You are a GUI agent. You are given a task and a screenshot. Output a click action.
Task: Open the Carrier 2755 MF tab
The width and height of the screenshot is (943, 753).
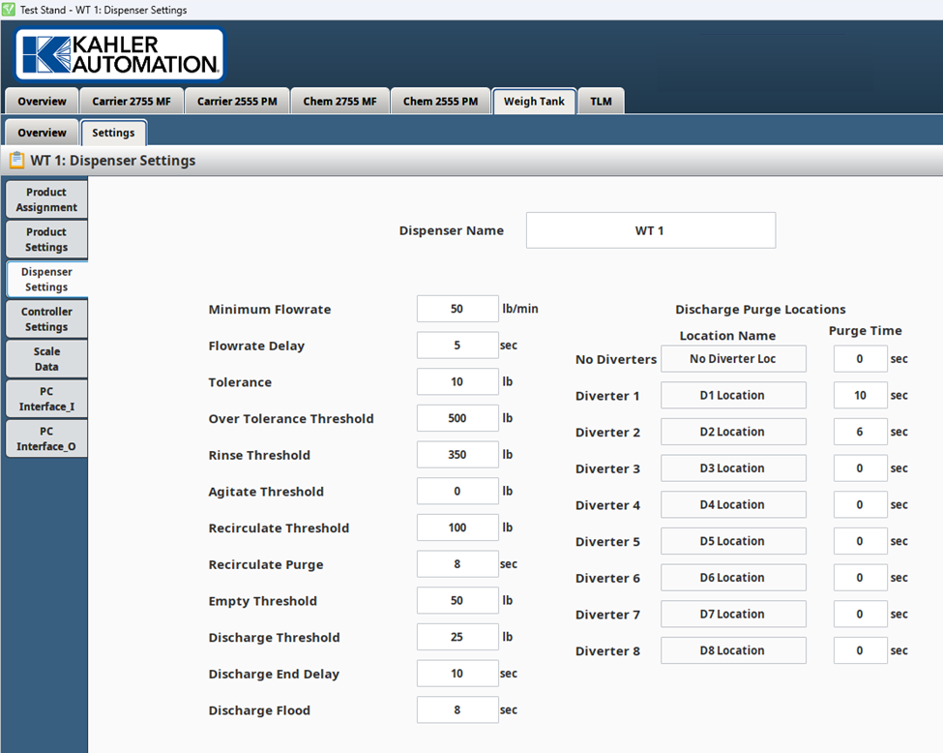[133, 102]
